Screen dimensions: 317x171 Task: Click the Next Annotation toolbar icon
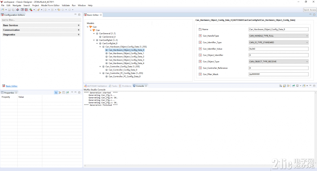(46, 10)
